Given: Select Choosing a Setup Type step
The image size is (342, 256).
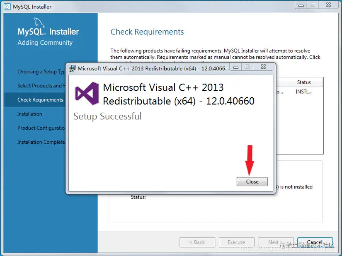Looking at the screenshot, I should (41, 72).
